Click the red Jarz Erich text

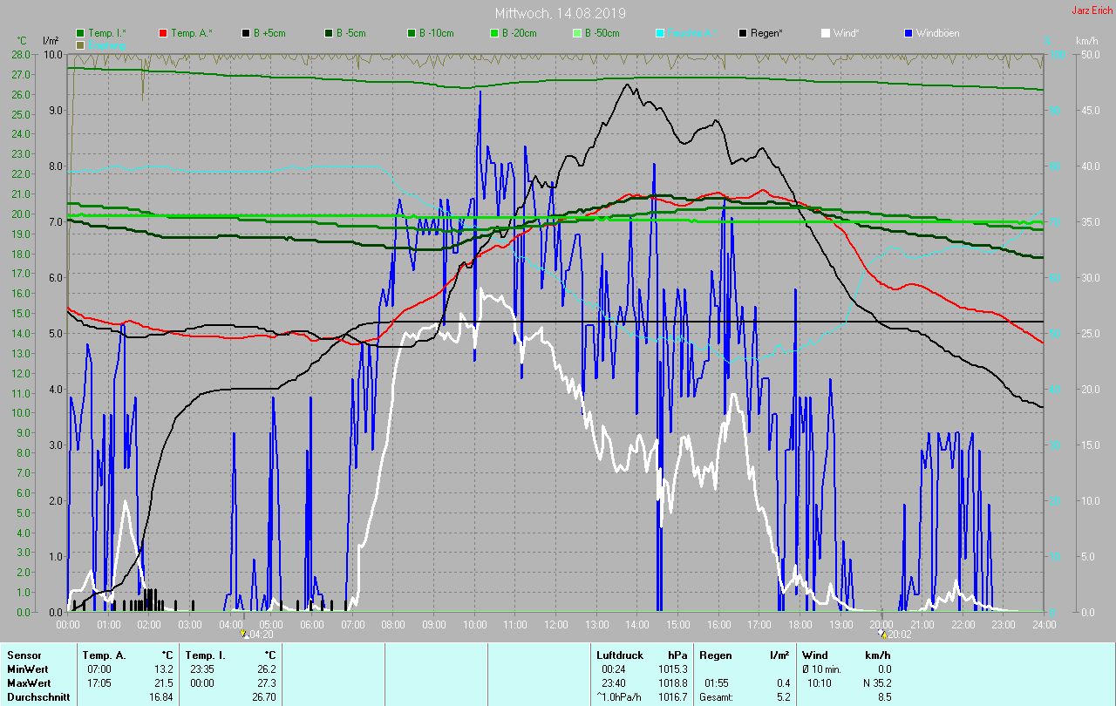[1091, 10]
